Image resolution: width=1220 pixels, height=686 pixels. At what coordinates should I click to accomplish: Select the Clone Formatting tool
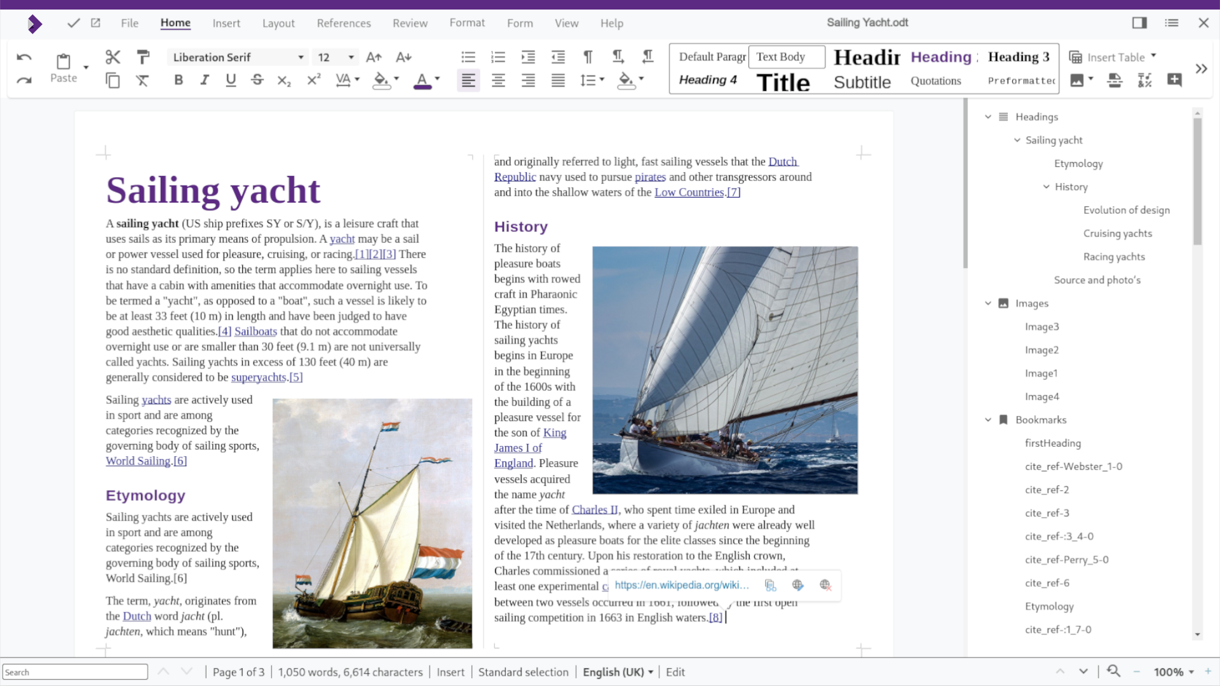pos(144,57)
